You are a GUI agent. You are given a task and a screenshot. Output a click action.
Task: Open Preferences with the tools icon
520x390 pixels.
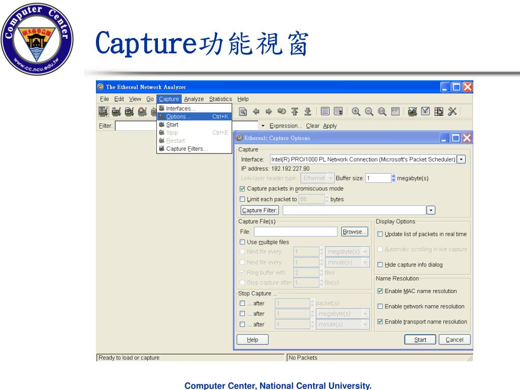pos(452,111)
